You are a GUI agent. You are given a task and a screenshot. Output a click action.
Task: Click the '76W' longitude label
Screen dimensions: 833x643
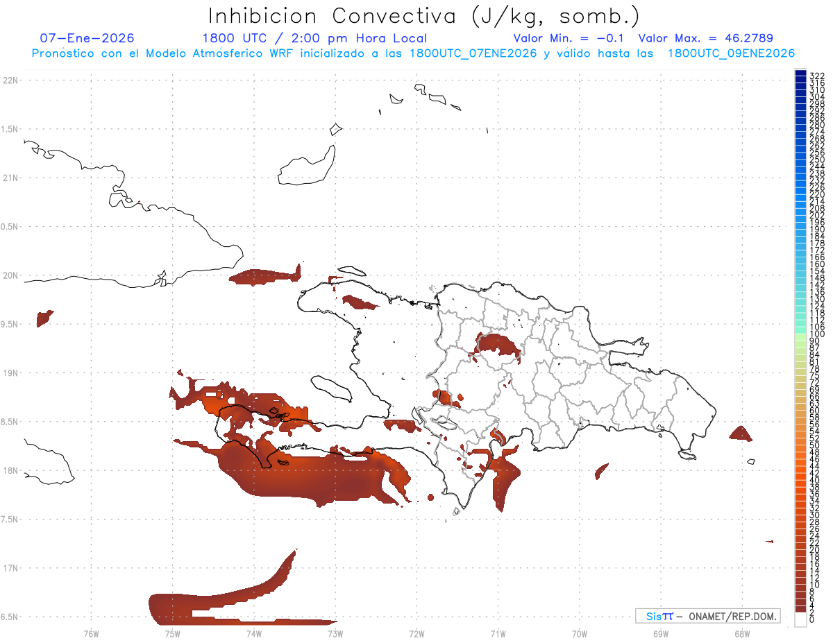[x=91, y=633]
